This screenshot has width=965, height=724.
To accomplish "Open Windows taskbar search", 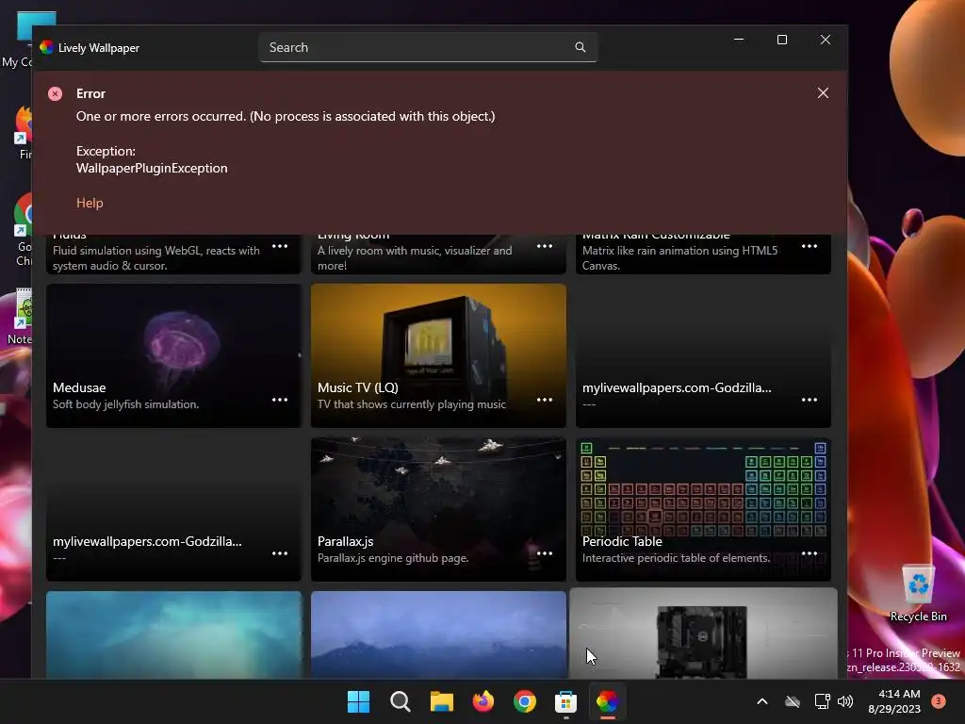I will click(x=400, y=701).
